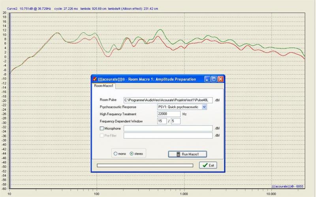
Task: Click the -60 dB y-axis label
Action: point(4,189)
